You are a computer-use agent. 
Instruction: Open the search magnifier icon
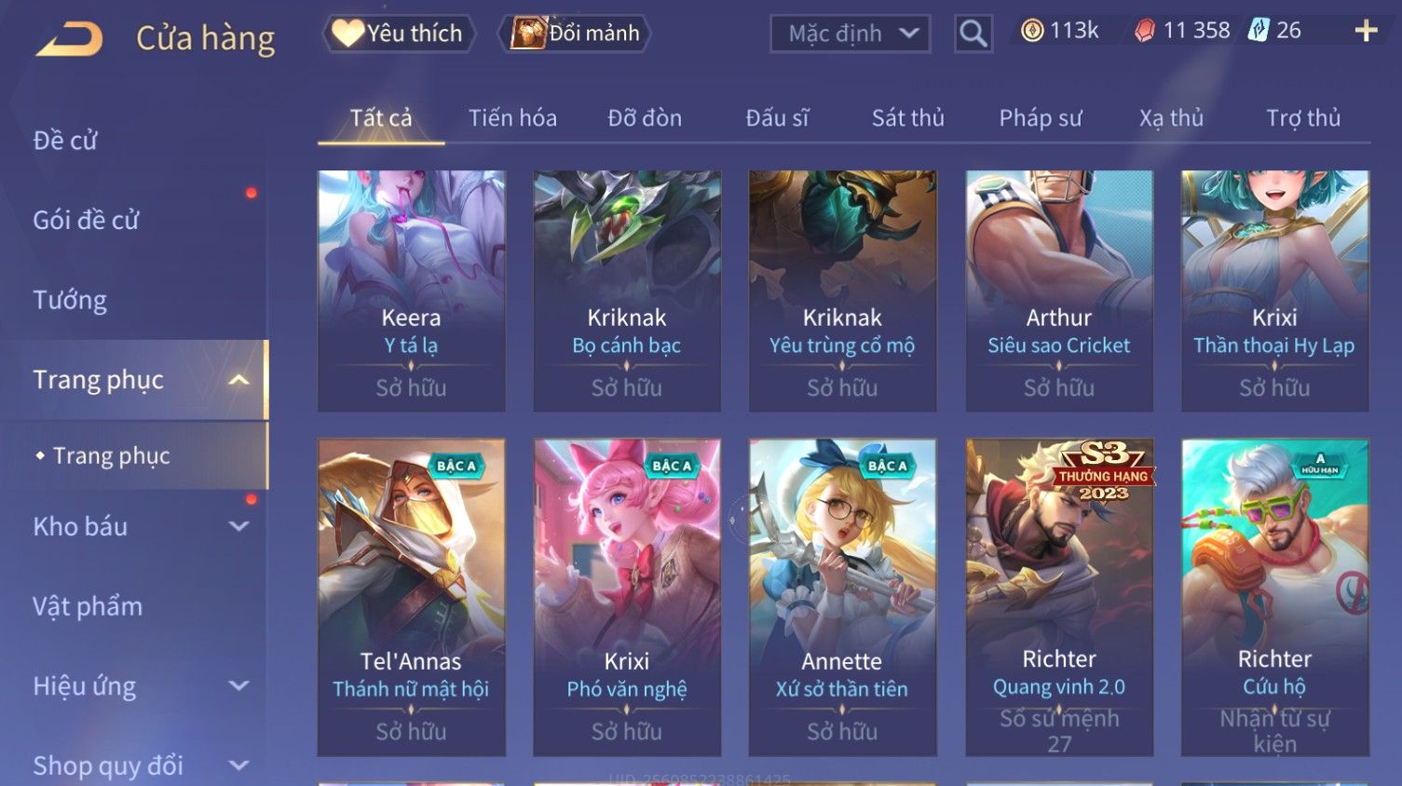(973, 34)
